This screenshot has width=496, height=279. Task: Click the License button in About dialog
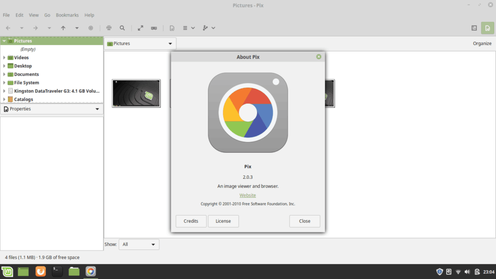coord(223,221)
